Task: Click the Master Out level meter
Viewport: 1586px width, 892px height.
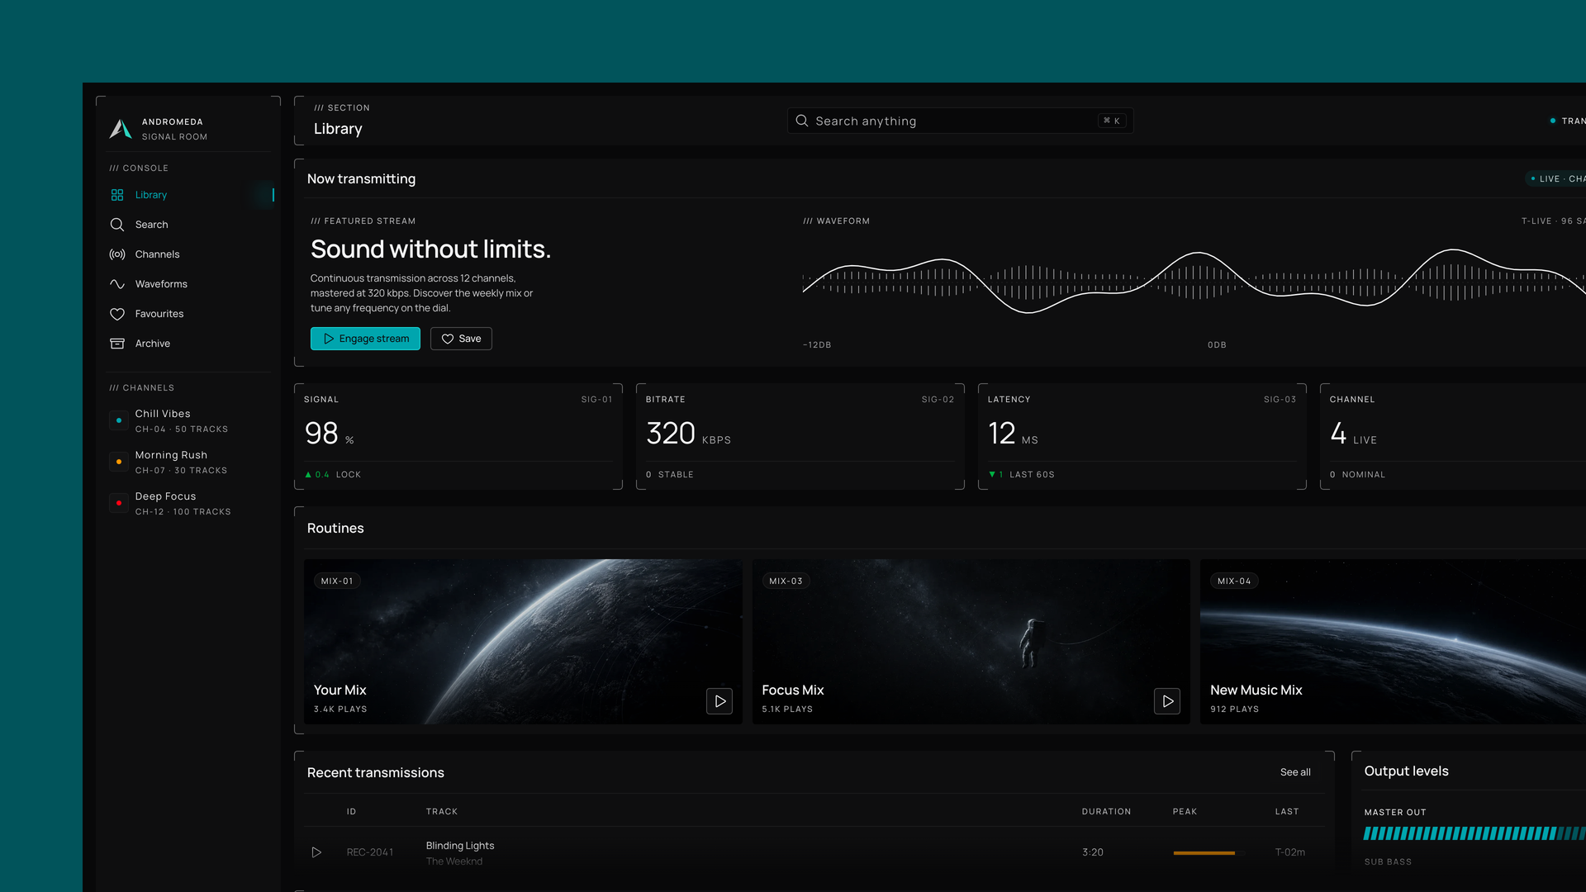Action: (x=1474, y=833)
